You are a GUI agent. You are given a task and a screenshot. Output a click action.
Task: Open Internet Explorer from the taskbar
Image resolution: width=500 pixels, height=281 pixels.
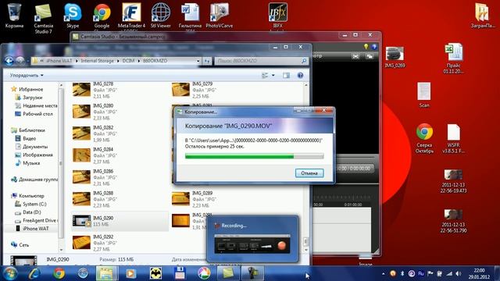pos(34,273)
